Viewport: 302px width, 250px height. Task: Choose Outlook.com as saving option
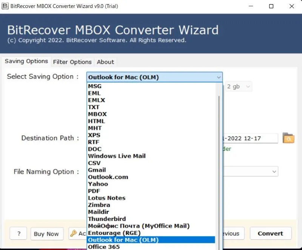click(x=151, y=177)
